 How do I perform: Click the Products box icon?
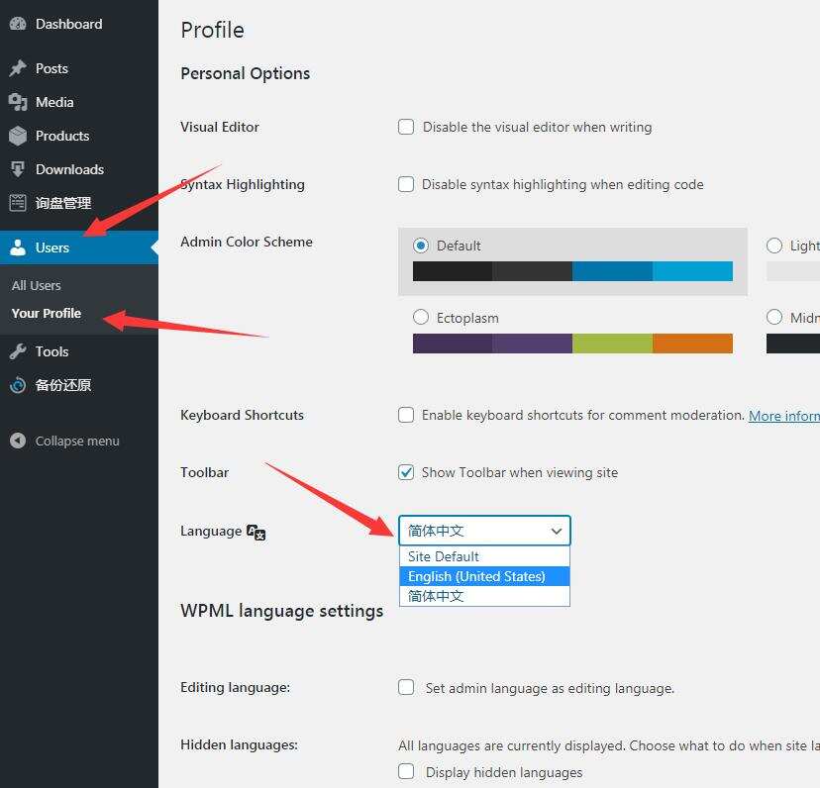click(18, 136)
